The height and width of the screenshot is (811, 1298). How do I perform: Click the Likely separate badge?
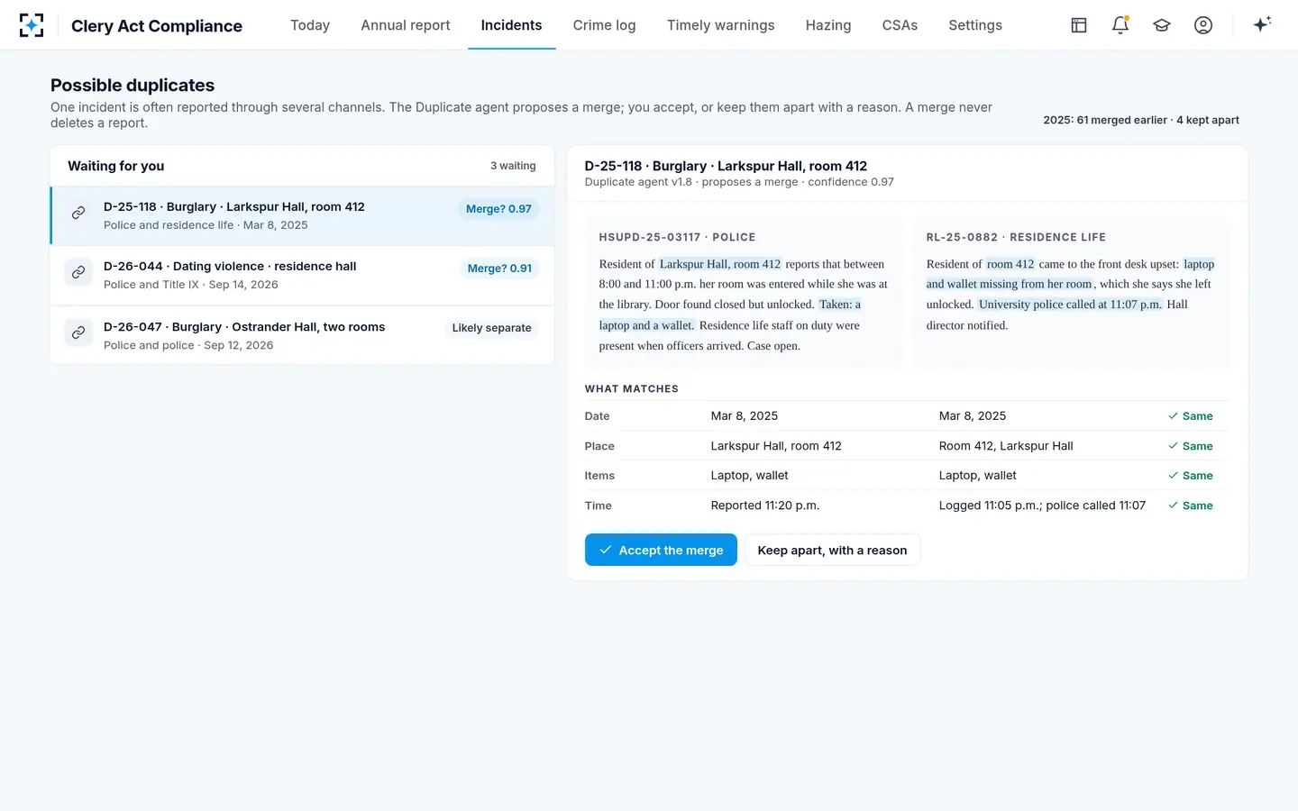[x=491, y=328]
